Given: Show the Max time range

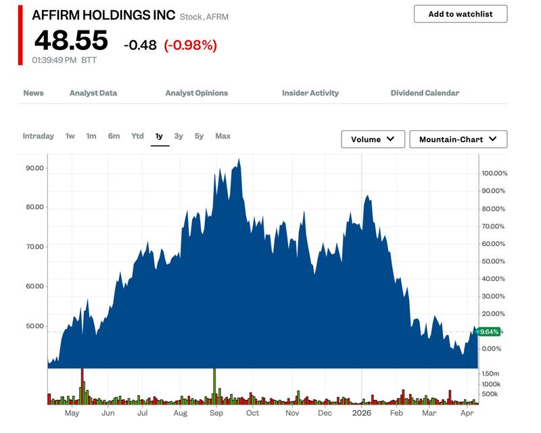Looking at the screenshot, I should 223,136.
